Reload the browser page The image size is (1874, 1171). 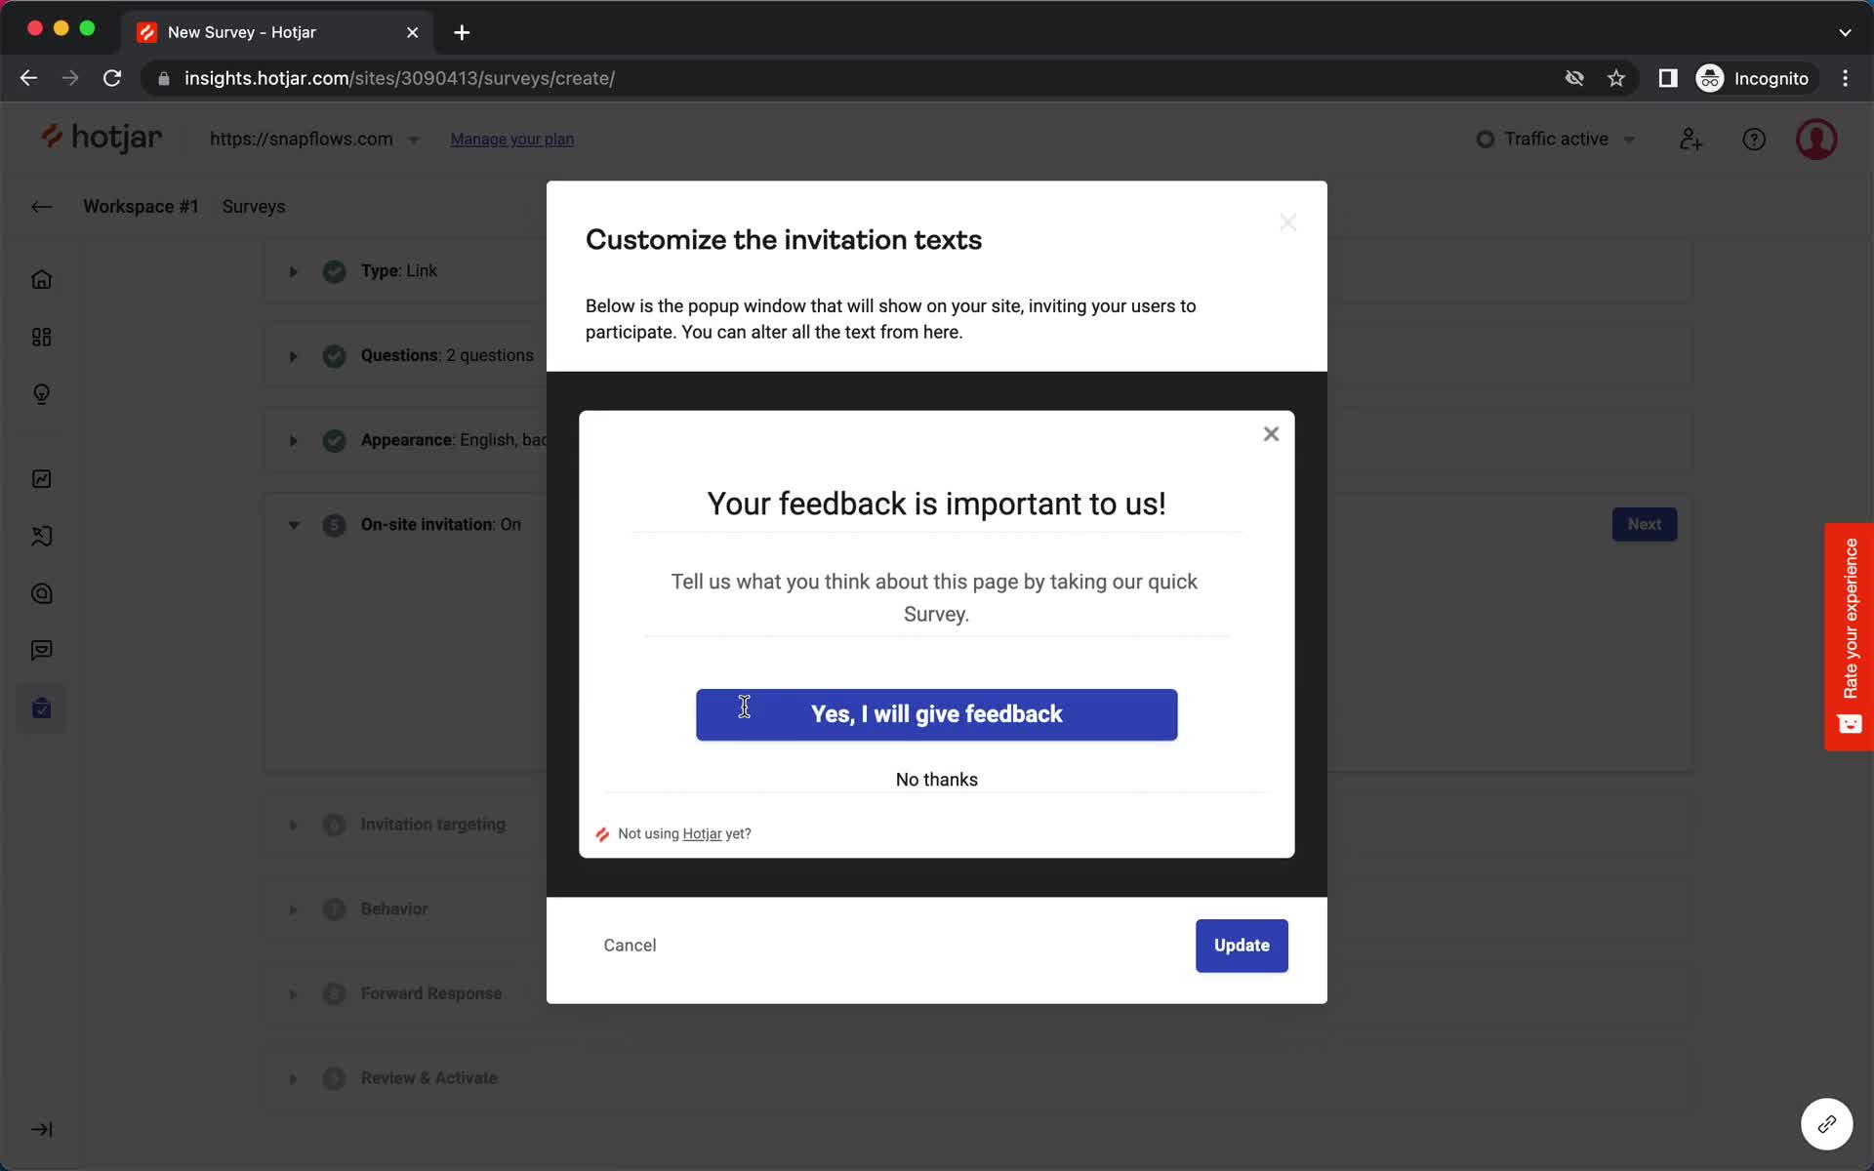(112, 78)
